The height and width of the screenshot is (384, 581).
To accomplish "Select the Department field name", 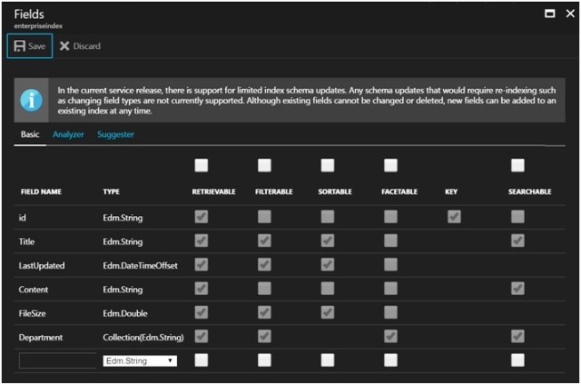I will 41,338.
